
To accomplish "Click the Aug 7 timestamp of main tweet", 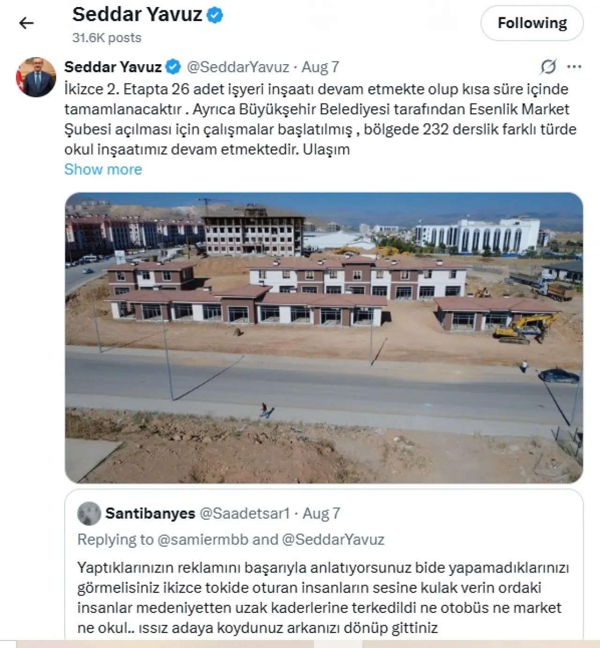I will (x=320, y=67).
